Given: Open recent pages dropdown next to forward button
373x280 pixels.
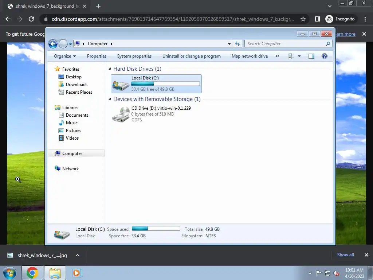Looking at the screenshot, I should tap(70, 44).
